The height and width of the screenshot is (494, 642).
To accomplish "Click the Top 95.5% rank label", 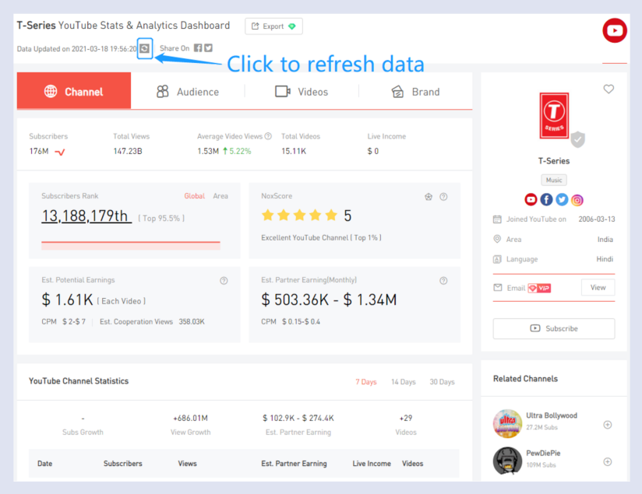I will tap(161, 219).
